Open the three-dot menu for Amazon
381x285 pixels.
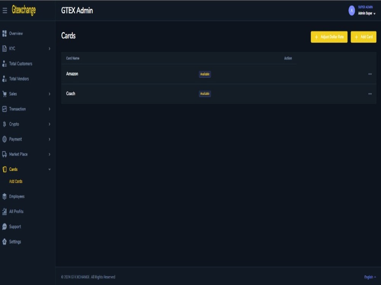click(370, 74)
